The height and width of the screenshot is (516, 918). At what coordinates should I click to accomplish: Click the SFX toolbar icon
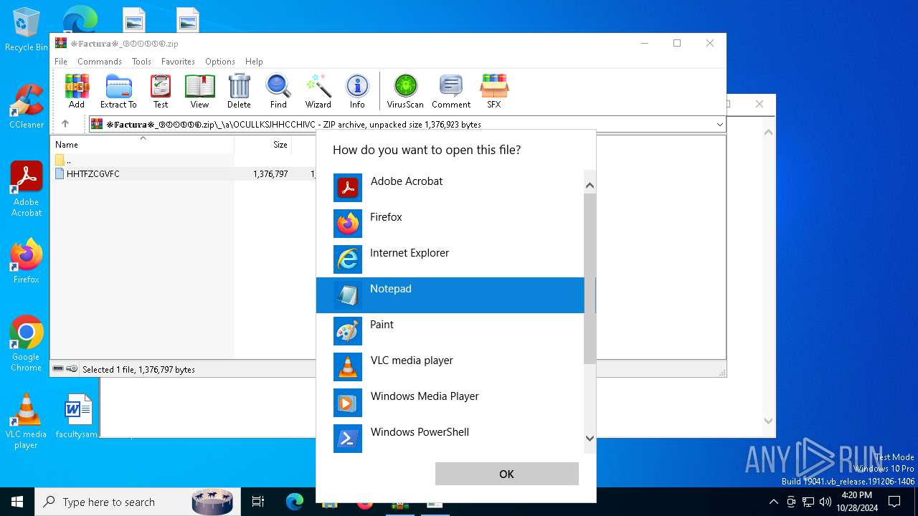pyautogui.click(x=494, y=91)
